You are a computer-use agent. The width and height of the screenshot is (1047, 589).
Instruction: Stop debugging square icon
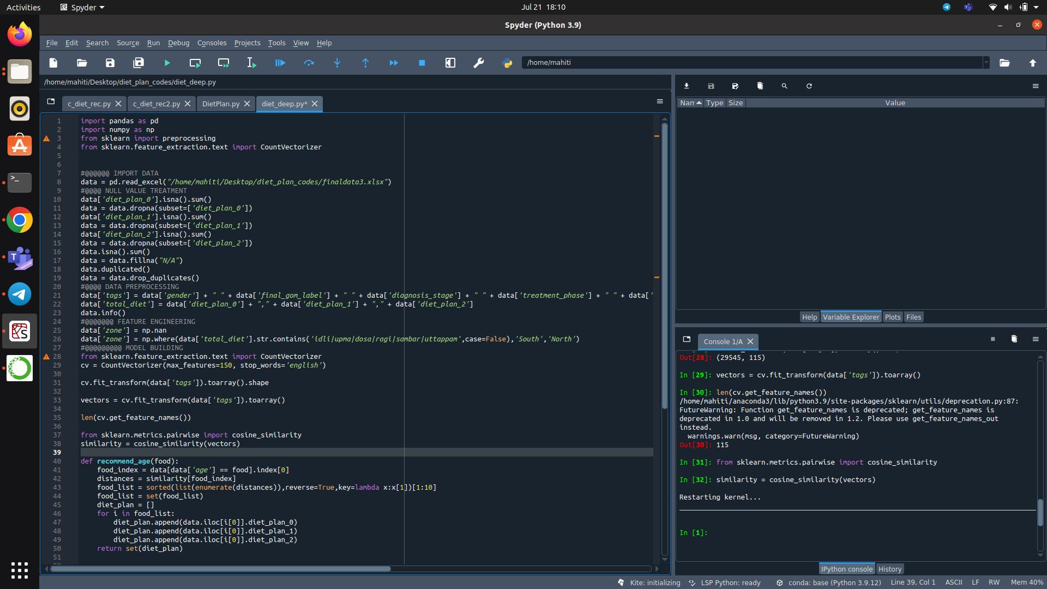pos(422,63)
